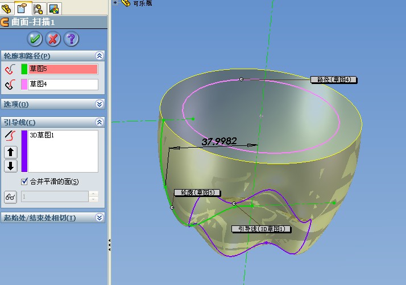Image resolution: width=406 pixels, height=285 pixels.
Task: Open help with the question mark button
Action: click(x=71, y=39)
